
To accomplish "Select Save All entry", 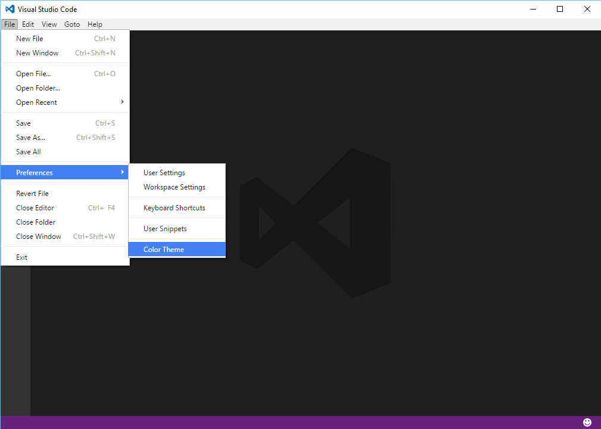I will [65, 152].
